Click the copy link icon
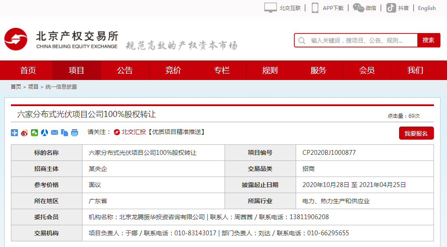The image size is (447, 247). (65, 133)
